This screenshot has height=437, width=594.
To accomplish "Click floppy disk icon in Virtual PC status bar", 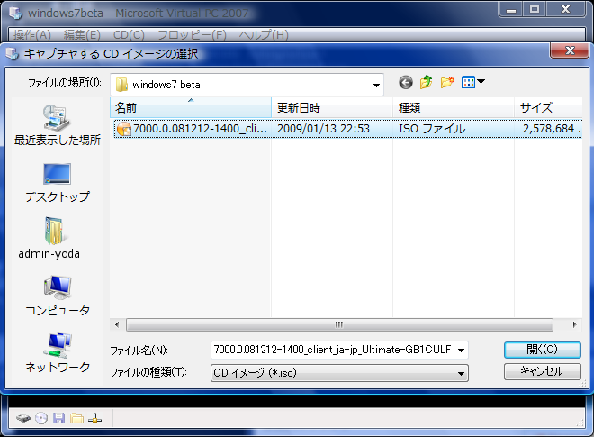I will [58, 418].
